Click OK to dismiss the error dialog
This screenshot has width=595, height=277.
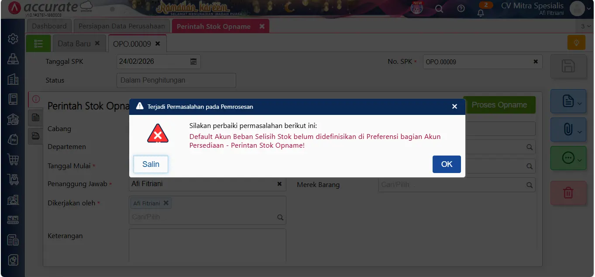coord(446,164)
